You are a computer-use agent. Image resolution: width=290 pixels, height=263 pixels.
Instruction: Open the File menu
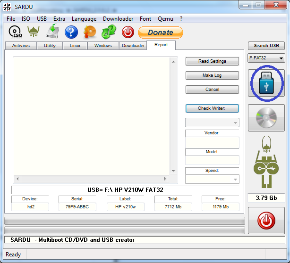tap(11, 19)
